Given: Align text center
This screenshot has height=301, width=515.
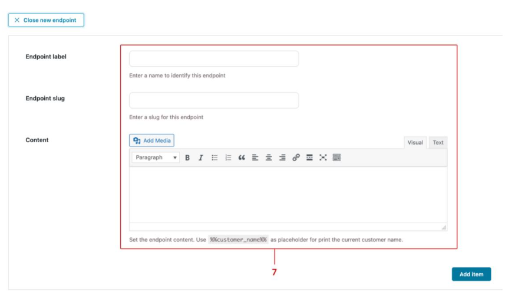Looking at the screenshot, I should (x=269, y=158).
